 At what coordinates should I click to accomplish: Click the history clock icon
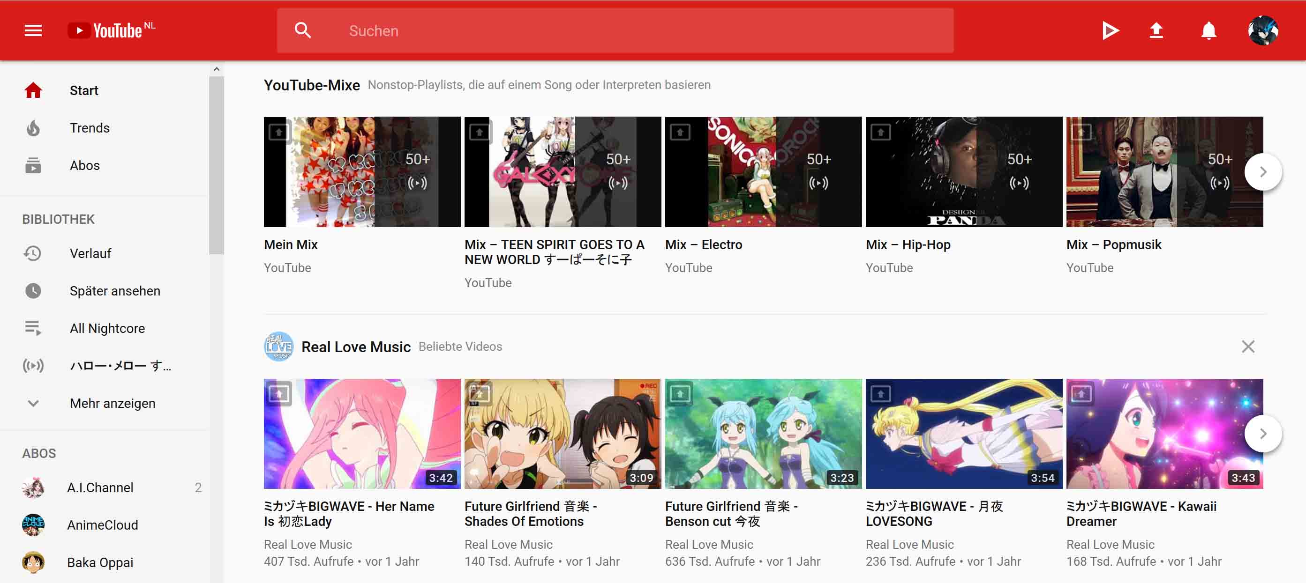33,253
